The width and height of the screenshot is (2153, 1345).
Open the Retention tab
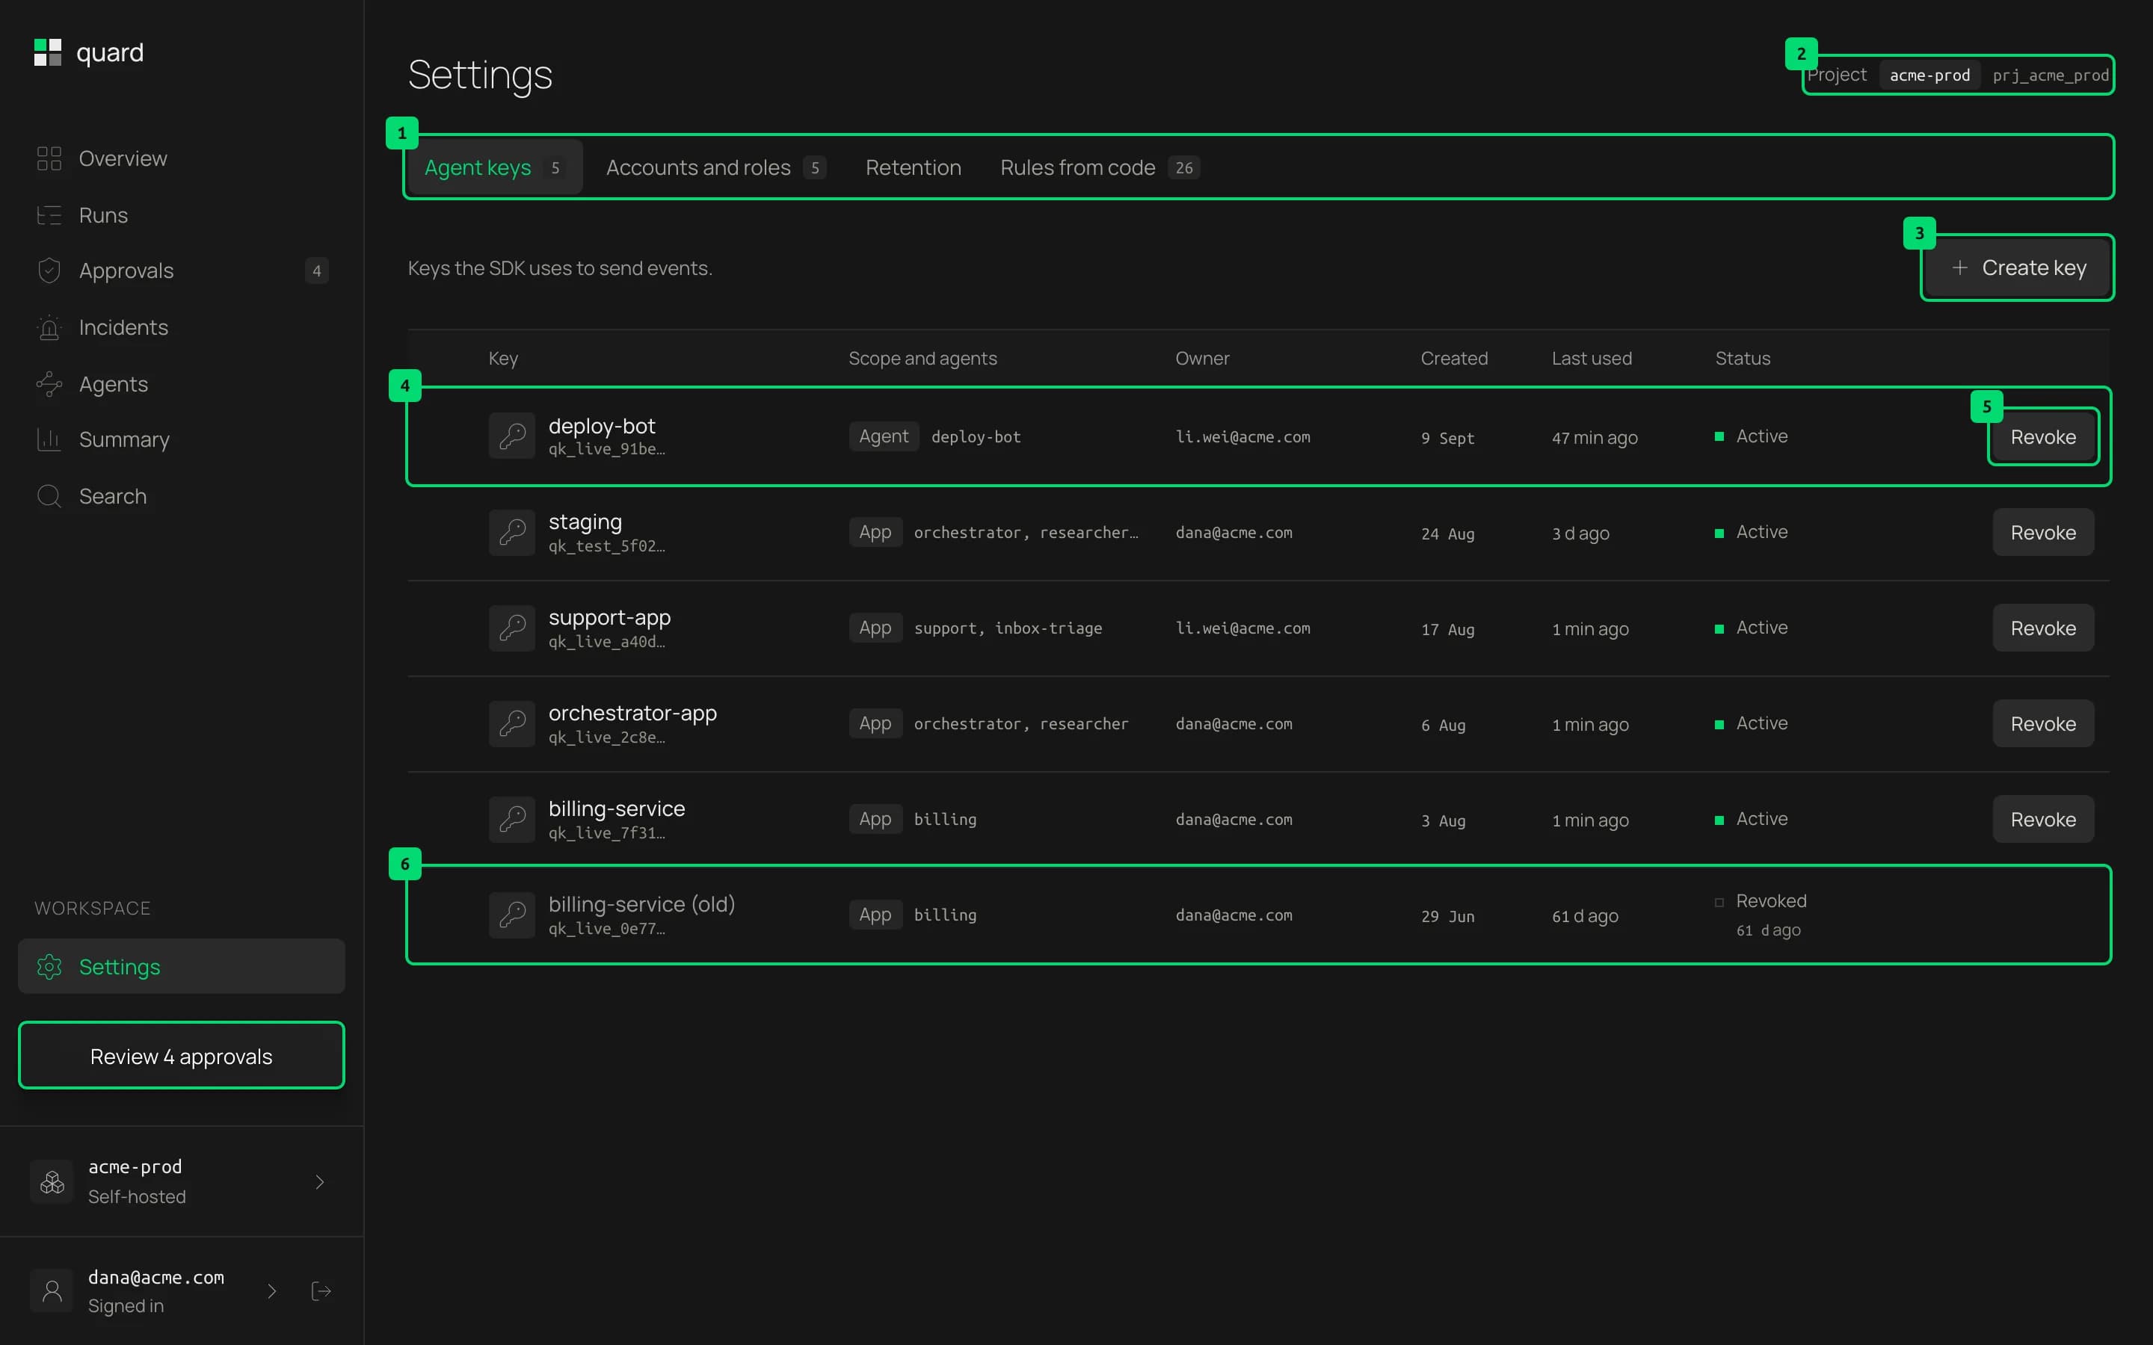[x=913, y=167]
